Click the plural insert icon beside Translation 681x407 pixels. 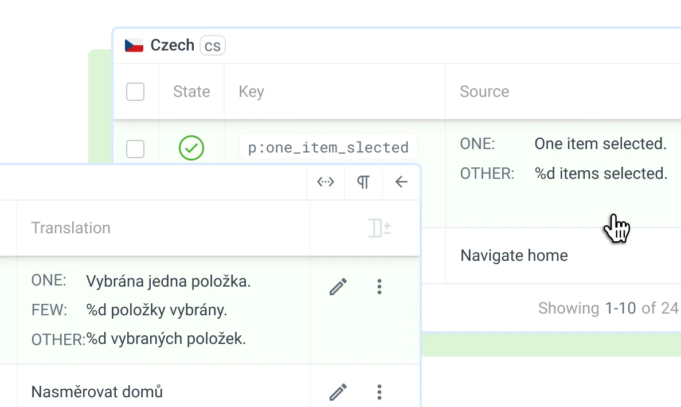coord(379,228)
